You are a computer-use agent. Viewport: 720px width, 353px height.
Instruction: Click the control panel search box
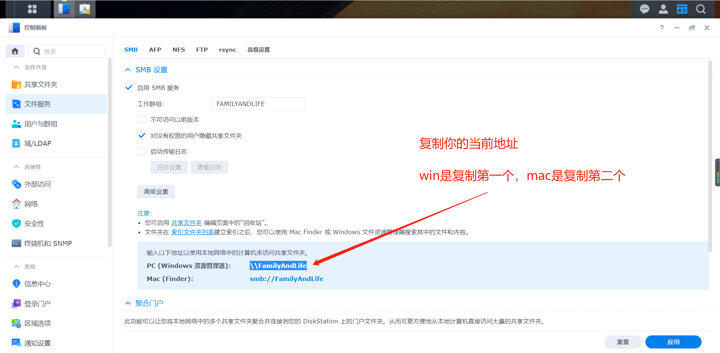67,51
